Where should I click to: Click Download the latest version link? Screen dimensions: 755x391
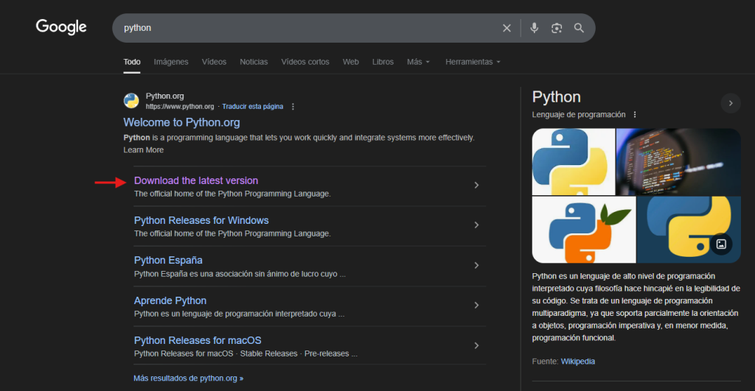pyautogui.click(x=196, y=180)
